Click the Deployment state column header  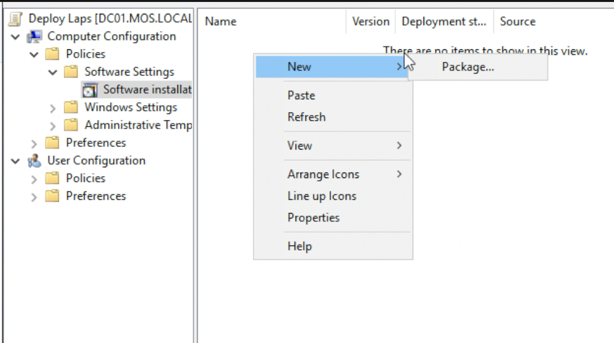pyautogui.click(x=443, y=22)
